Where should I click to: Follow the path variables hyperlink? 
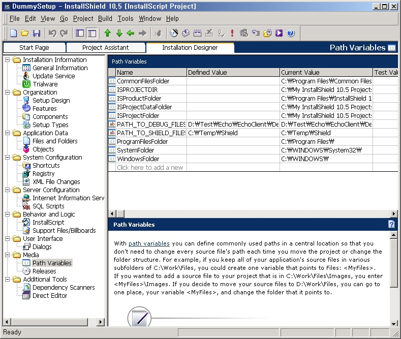point(149,243)
